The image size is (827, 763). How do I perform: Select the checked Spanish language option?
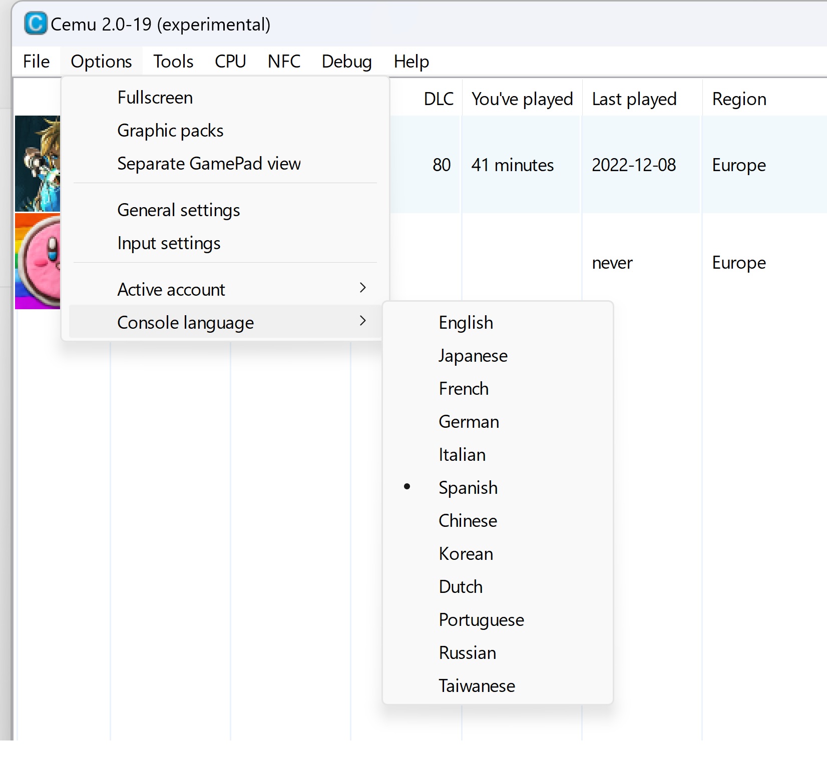(498, 488)
